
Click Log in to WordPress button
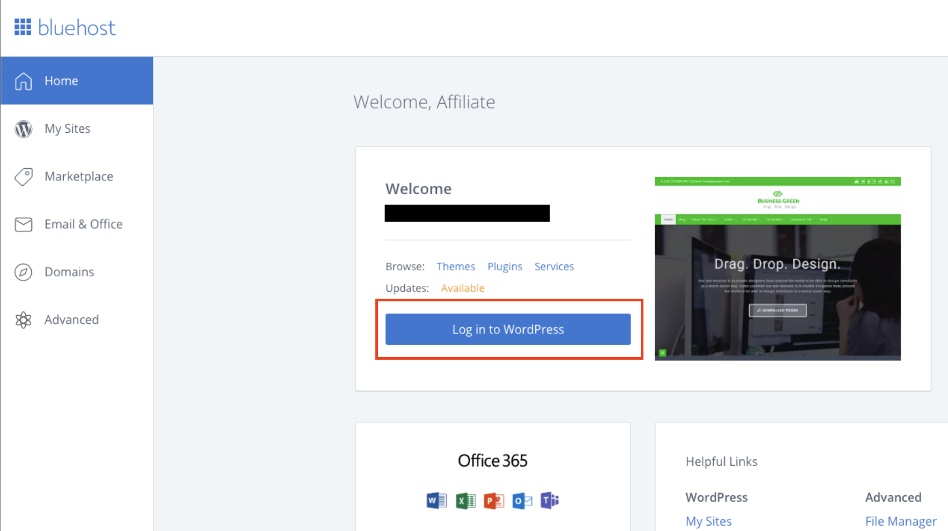[508, 329]
